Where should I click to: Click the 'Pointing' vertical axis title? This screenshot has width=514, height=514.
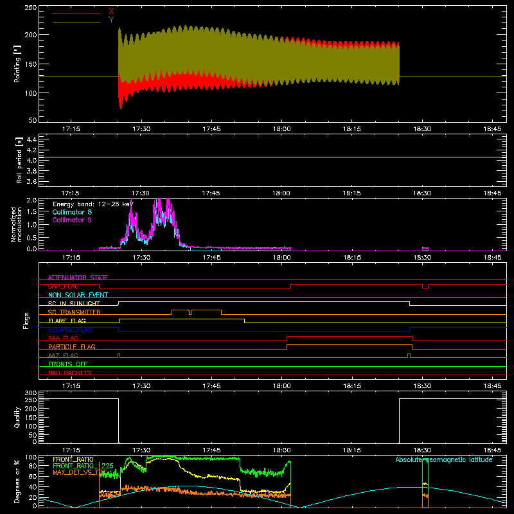pyautogui.click(x=17, y=64)
